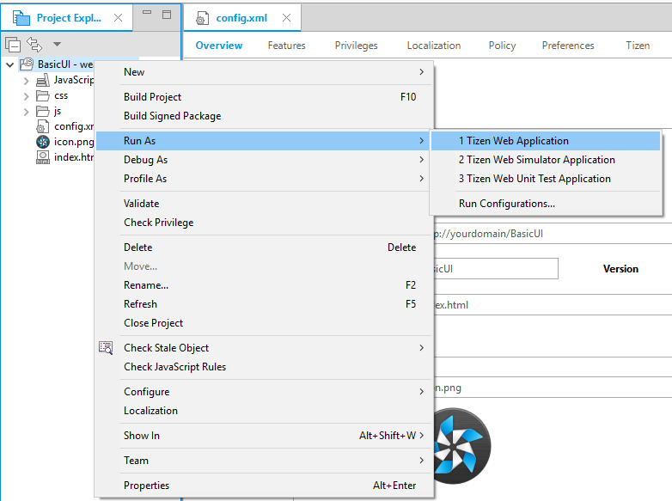
Task: Click the Properties menu entry
Action: (146, 486)
